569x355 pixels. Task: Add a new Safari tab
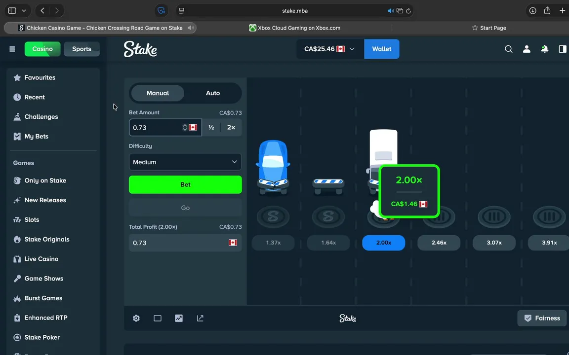pos(562,10)
